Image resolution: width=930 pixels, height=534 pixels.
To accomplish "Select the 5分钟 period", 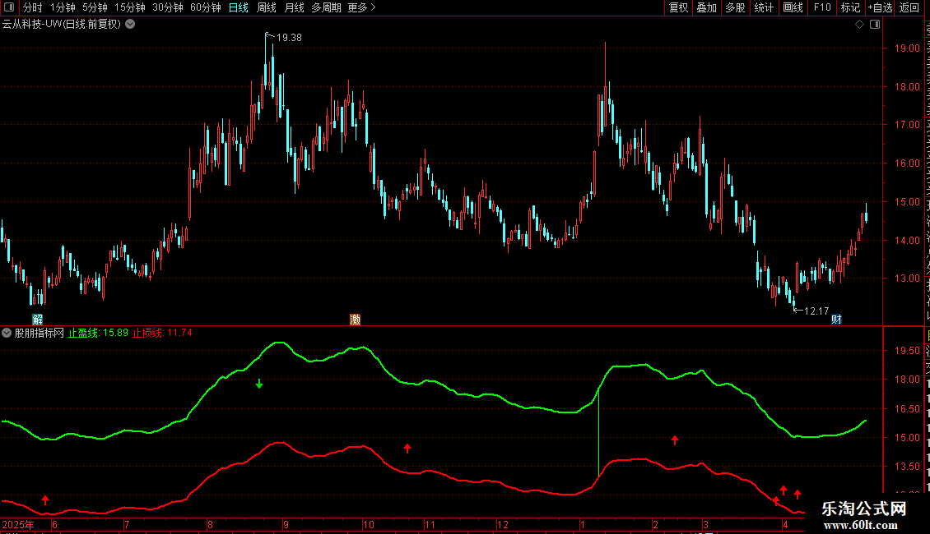I will coord(95,7).
